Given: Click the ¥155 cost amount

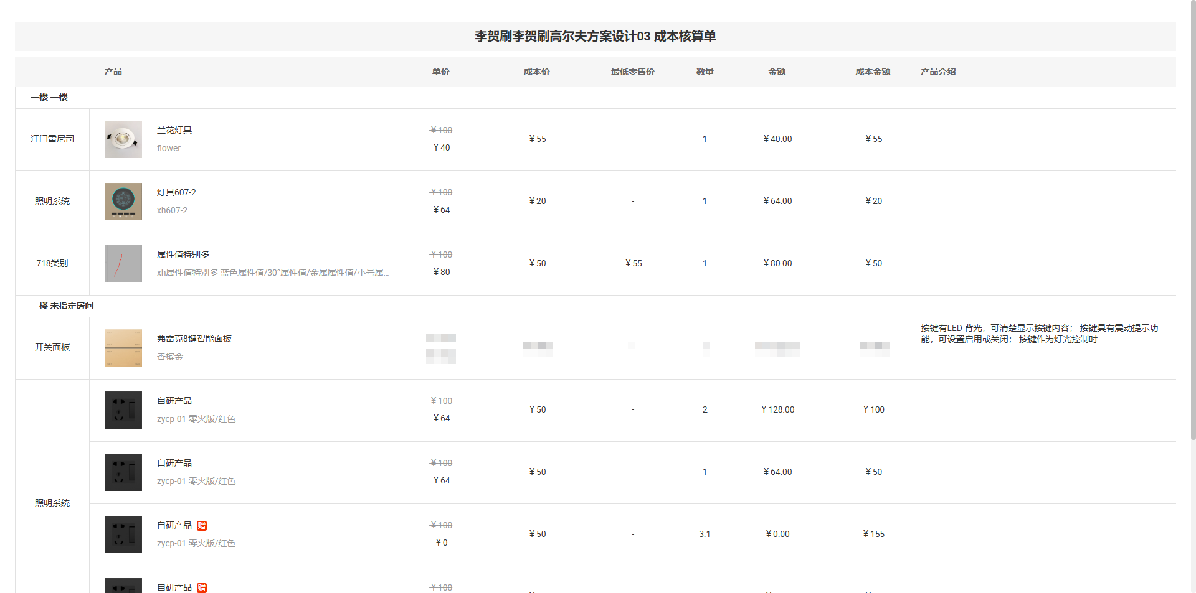Looking at the screenshot, I should pos(873,534).
